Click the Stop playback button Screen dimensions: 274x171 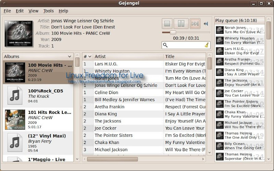pyautogui.click(x=167, y=24)
